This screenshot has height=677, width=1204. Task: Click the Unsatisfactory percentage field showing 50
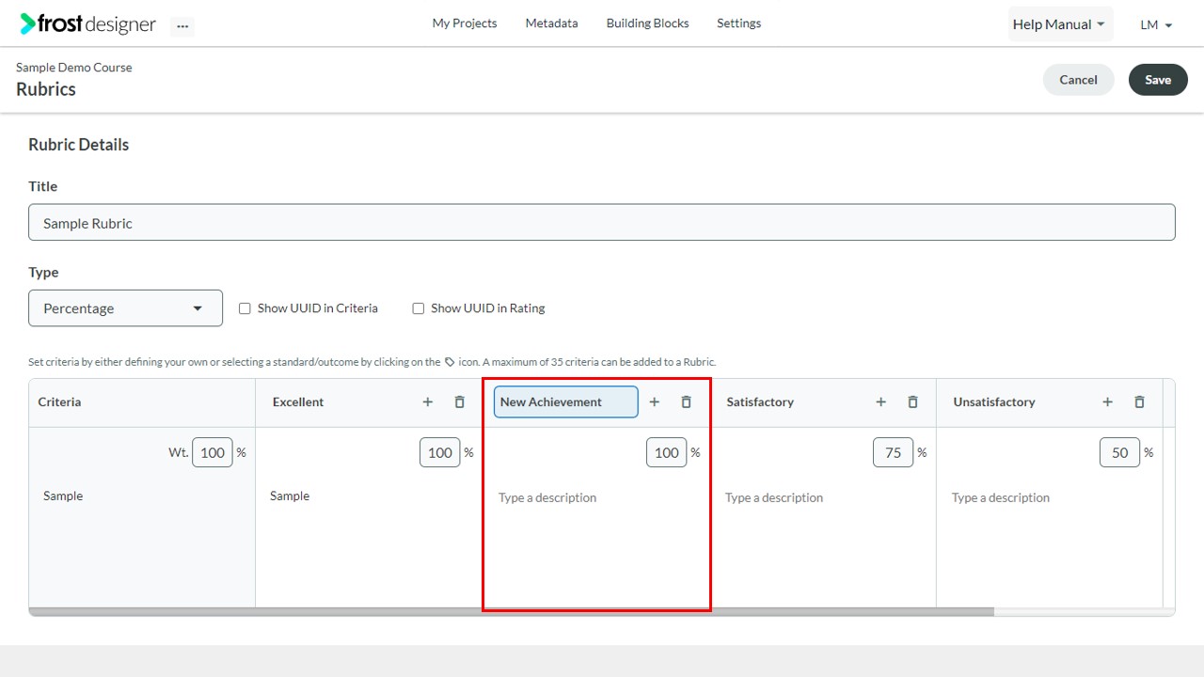point(1120,452)
